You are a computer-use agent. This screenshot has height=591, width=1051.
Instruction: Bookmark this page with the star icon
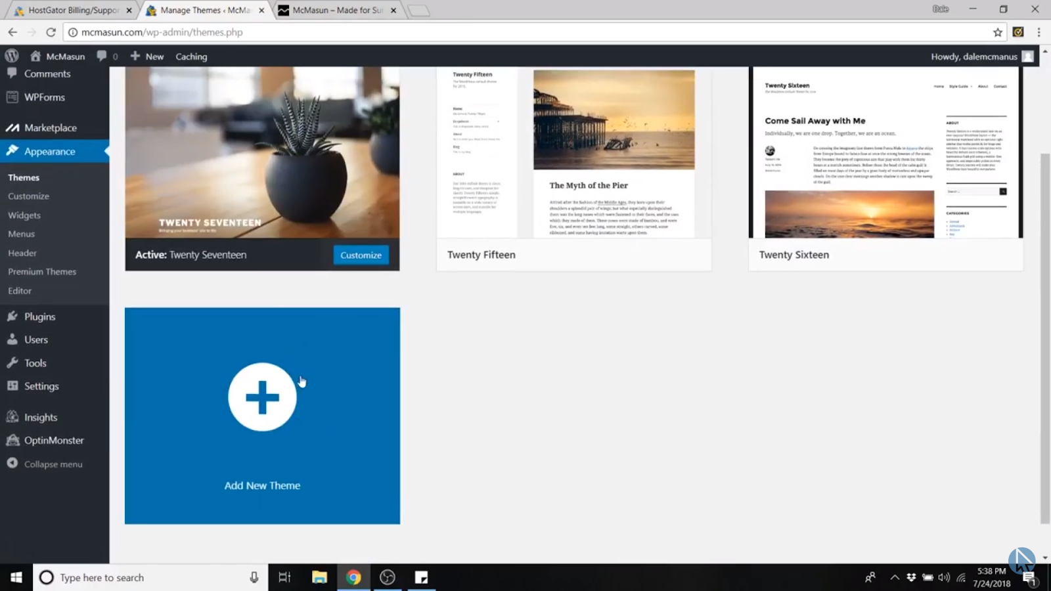(998, 32)
